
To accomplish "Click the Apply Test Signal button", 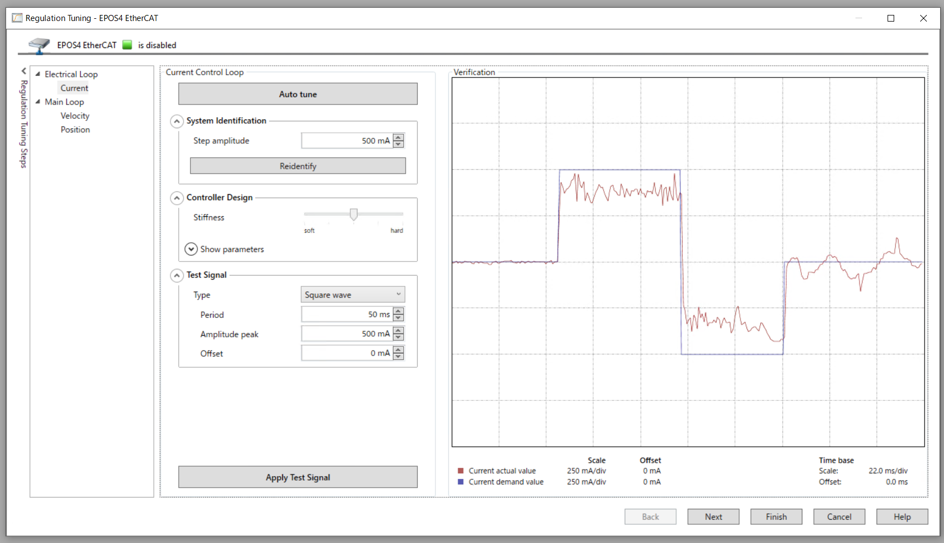I will 298,477.
